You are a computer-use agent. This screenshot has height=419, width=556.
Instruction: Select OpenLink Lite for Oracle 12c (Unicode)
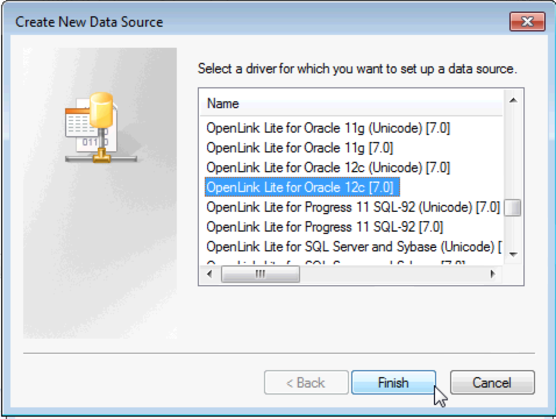click(x=328, y=168)
